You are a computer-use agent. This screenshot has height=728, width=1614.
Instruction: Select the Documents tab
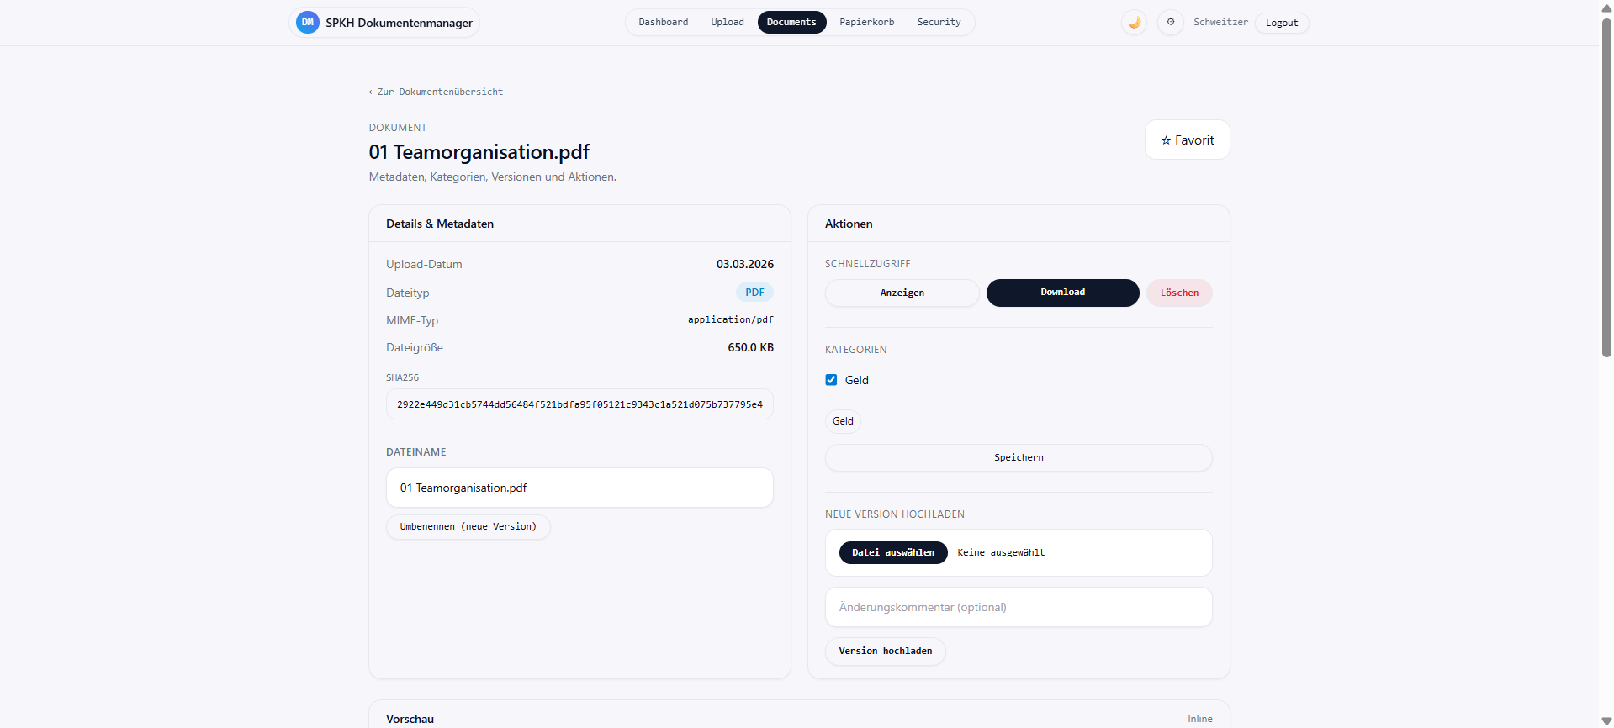(x=791, y=23)
